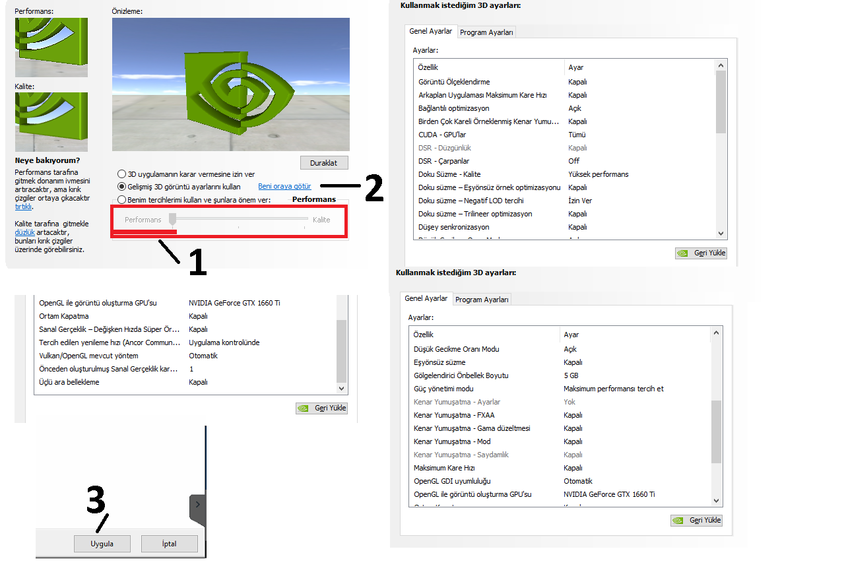Click the Kalite sample thumbnail
This screenshot has height=582, width=844.
(51, 122)
